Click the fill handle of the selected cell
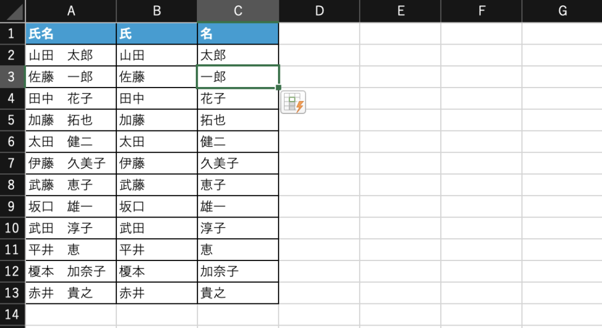602x328 pixels. (279, 88)
